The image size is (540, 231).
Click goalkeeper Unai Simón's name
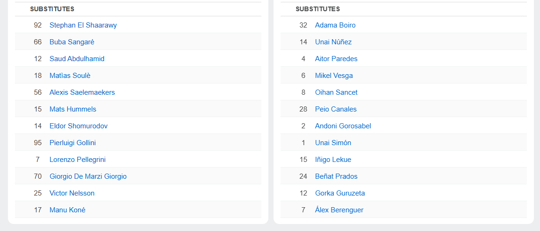coord(333,143)
